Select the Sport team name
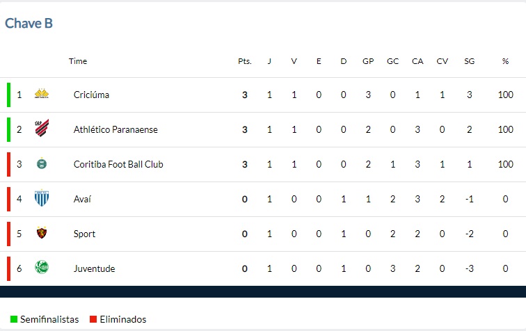The image size is (526, 331). [85, 234]
